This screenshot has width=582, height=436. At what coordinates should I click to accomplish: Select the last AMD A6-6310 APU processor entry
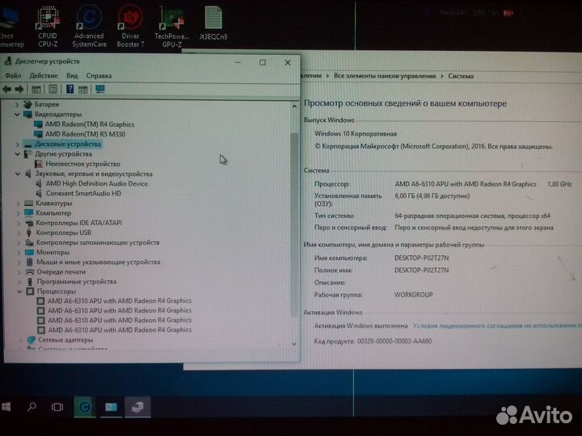point(120,329)
